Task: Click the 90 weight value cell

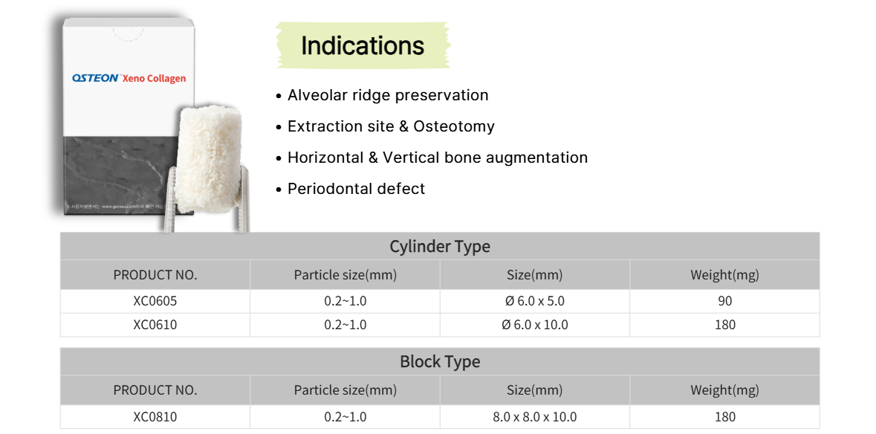Action: click(724, 301)
